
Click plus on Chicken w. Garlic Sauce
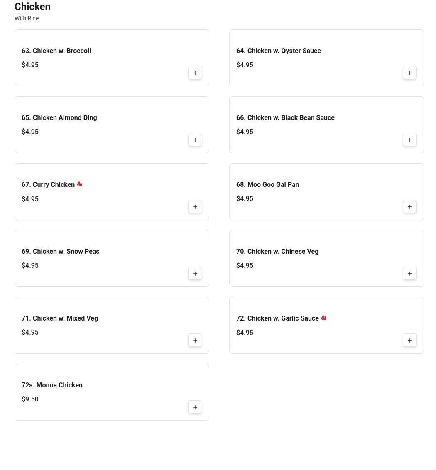(x=409, y=340)
